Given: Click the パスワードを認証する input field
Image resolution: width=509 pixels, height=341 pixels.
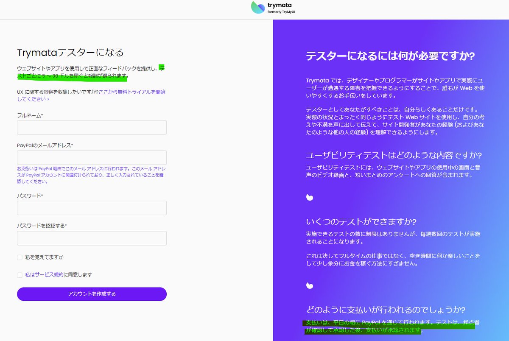Looking at the screenshot, I should coord(92,238).
